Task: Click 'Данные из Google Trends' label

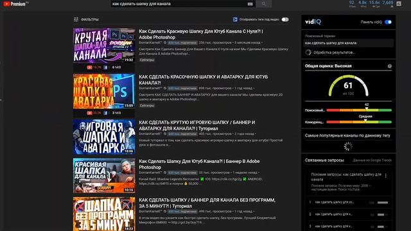Action: coord(372,160)
